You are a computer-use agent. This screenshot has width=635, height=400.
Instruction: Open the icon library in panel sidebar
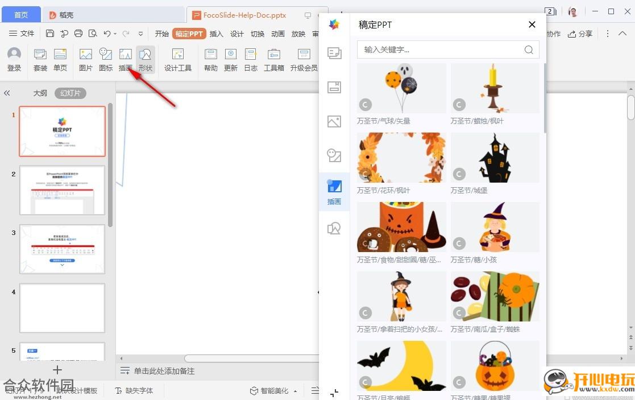click(334, 156)
